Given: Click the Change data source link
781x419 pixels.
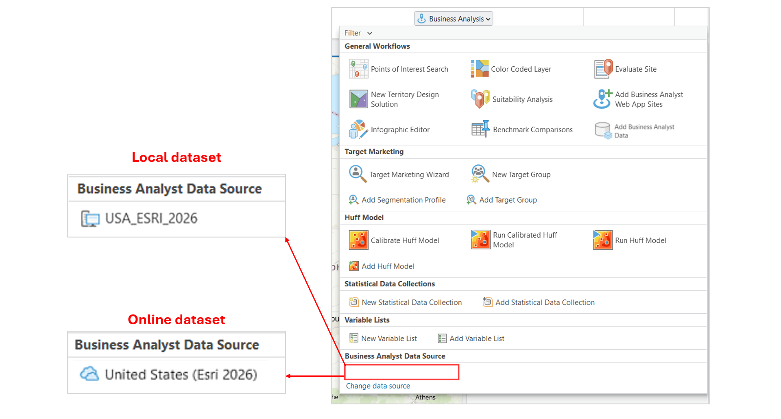Looking at the screenshot, I should point(378,386).
